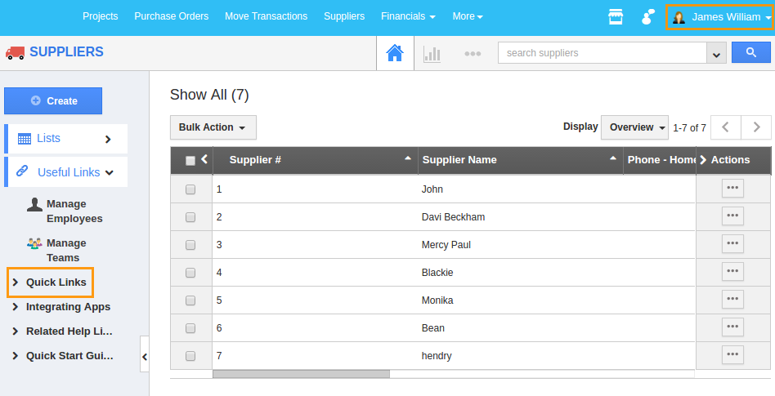
Task: Click the Manage Employees person icon
Action: point(34,204)
